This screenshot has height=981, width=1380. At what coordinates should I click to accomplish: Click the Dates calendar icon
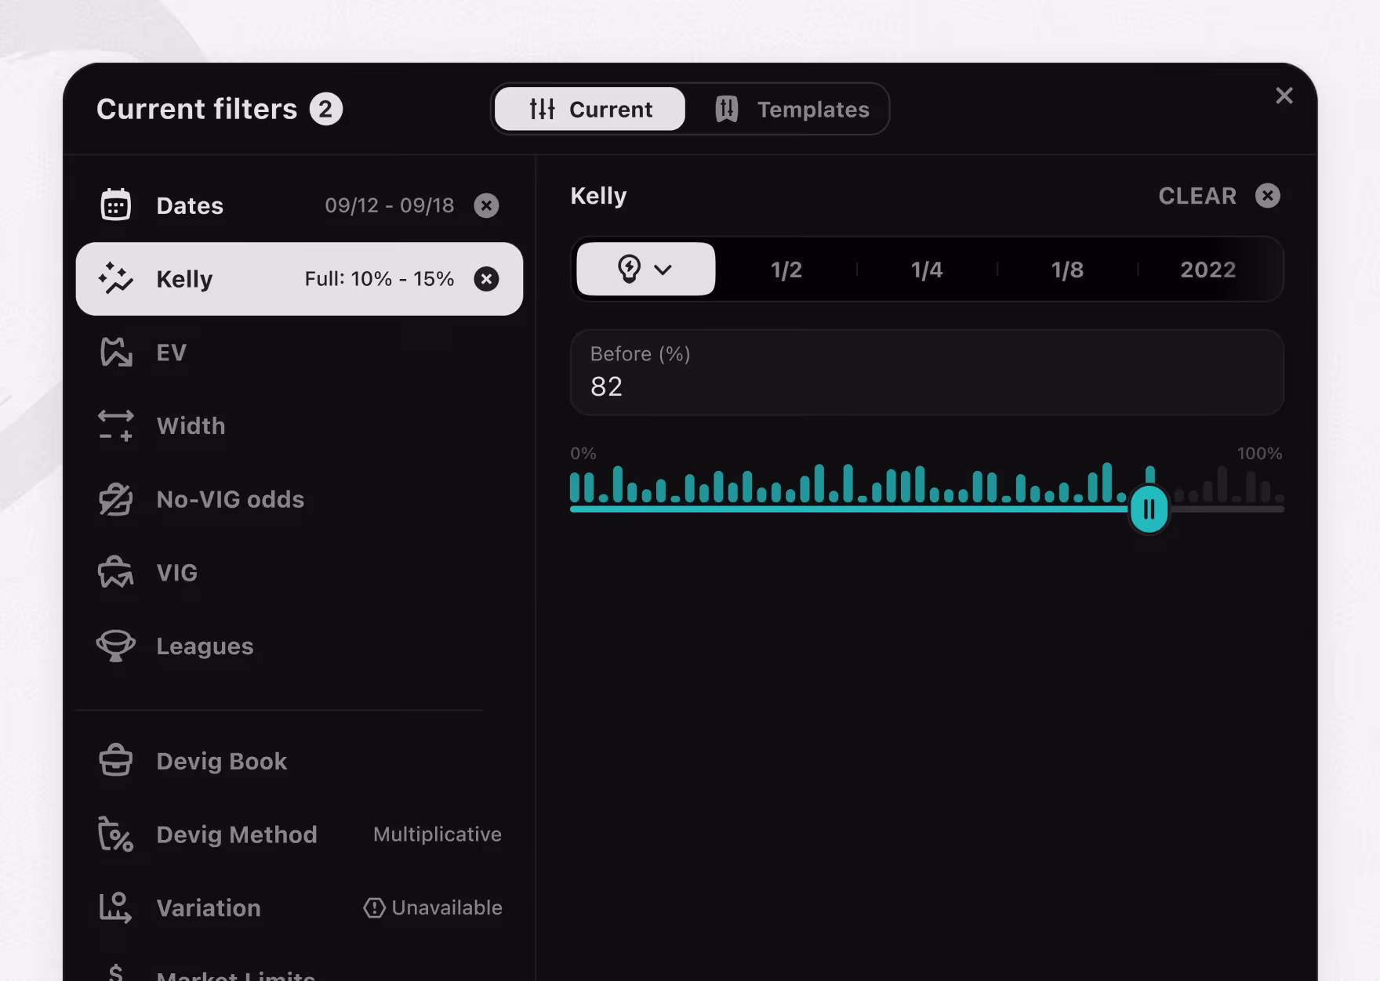click(x=115, y=205)
